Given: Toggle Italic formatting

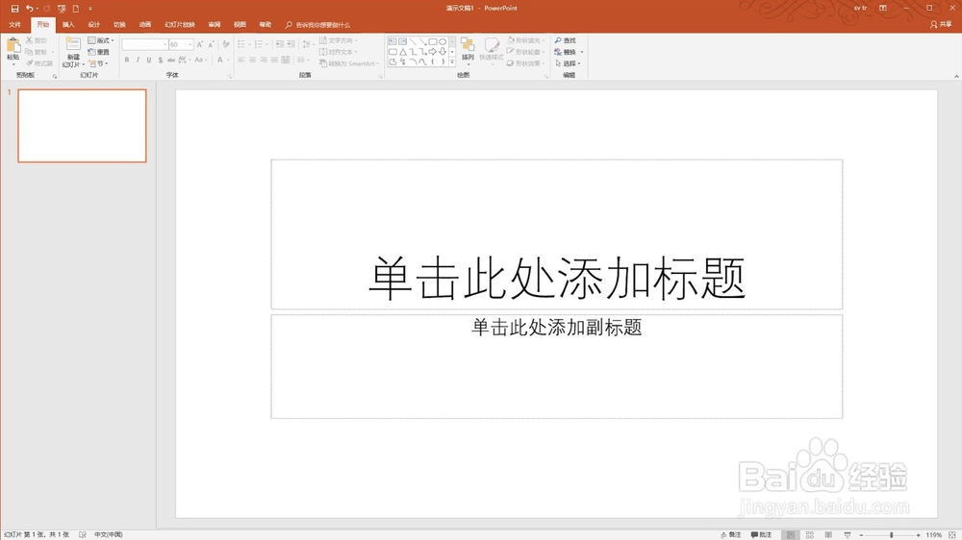Looking at the screenshot, I should [x=138, y=61].
